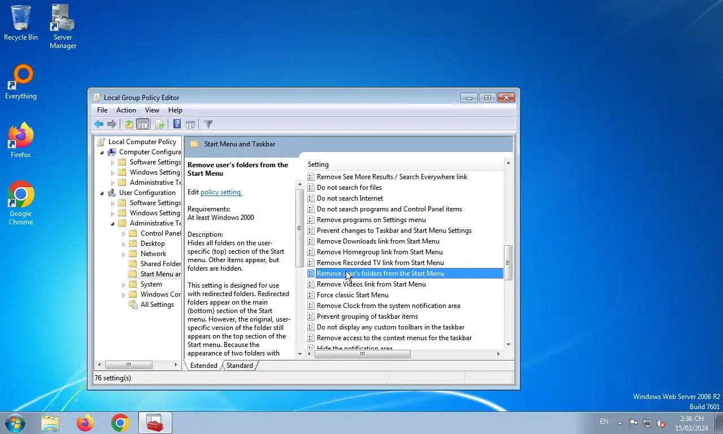723x434 pixels.
Task: Expand the Network tree node
Action: 123,254
